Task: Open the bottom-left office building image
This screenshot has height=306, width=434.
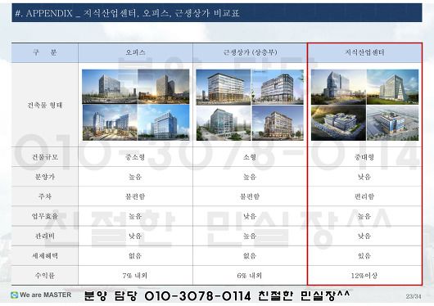Action: point(110,123)
